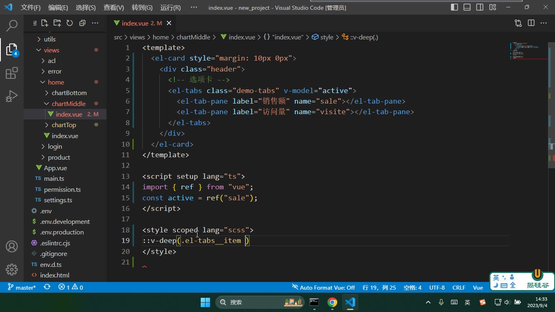This screenshot has height=312, width=555.
Task: Toggle the bottom panel
Action: [x=467, y=7]
